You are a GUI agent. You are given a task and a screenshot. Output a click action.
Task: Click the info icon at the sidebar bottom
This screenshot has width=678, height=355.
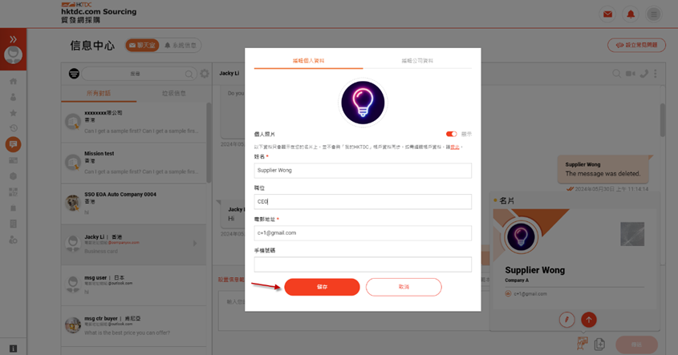[x=13, y=349]
